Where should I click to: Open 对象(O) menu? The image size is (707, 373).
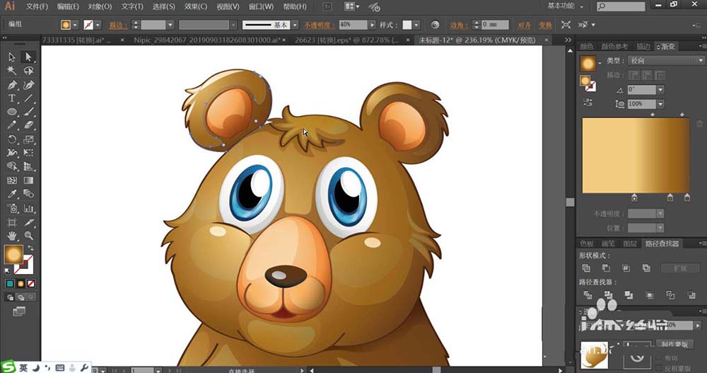(100, 6)
